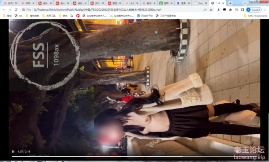Open the share icon in address bar
Viewport: 269px width, 162px height.
(205, 10)
